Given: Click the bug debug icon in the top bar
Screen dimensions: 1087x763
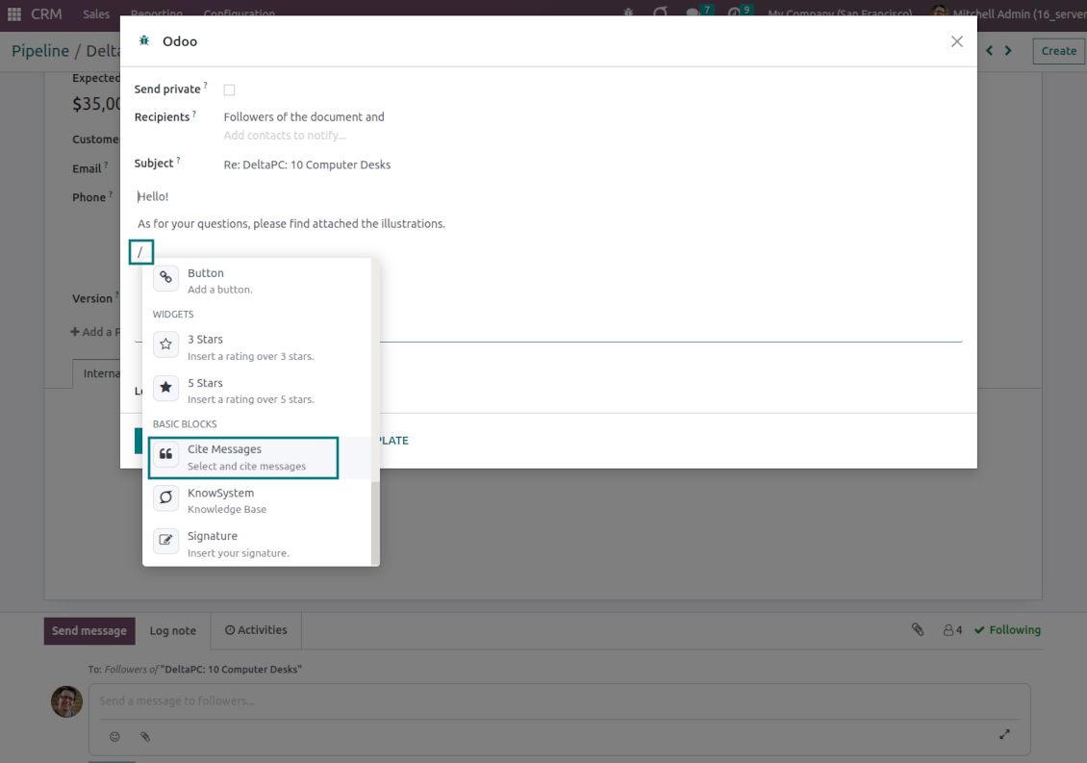Looking at the screenshot, I should 628,13.
